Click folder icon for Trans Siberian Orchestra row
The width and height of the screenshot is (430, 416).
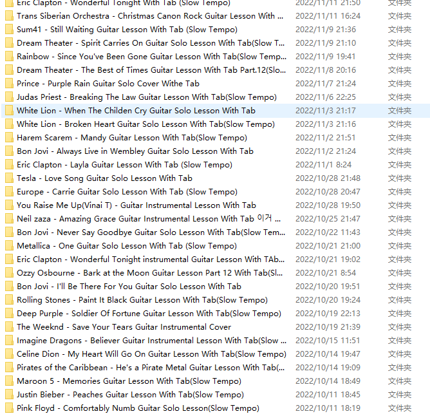9,16
